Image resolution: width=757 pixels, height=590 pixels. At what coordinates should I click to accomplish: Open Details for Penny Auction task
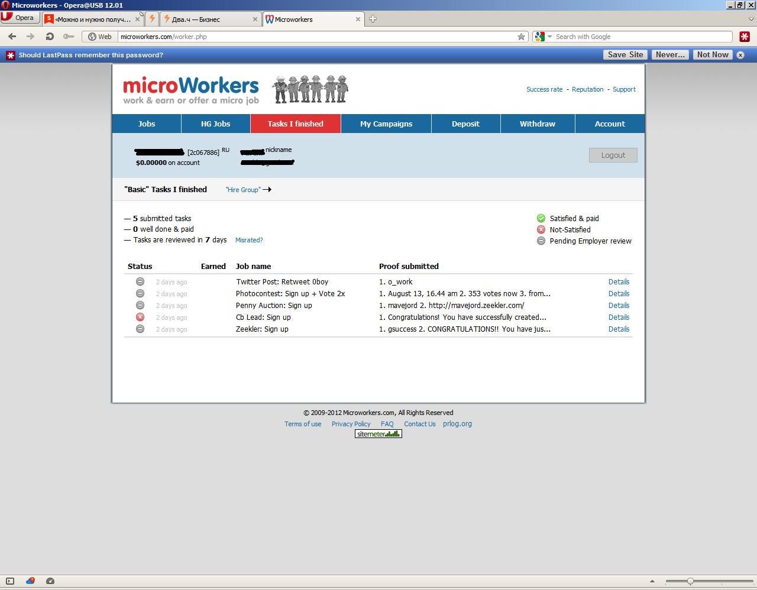(x=619, y=306)
